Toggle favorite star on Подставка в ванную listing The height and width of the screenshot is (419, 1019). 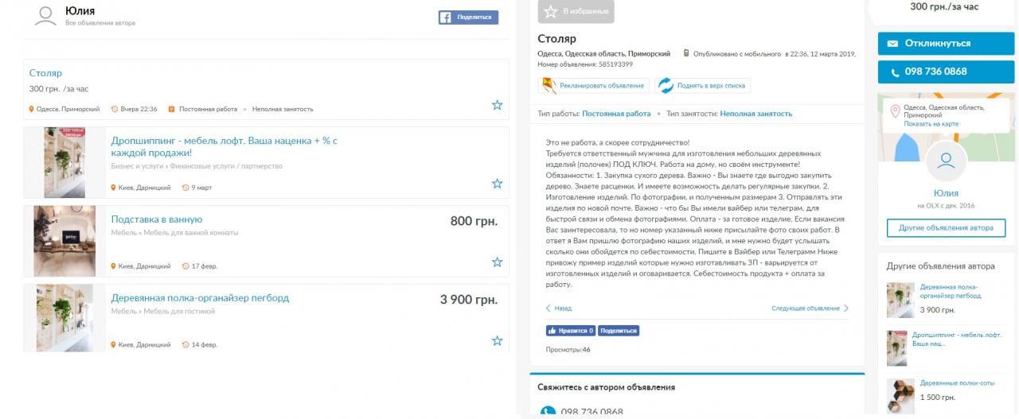click(x=497, y=262)
